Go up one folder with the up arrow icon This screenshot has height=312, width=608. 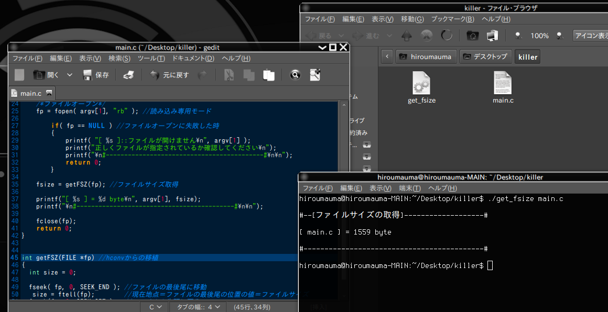pos(406,36)
